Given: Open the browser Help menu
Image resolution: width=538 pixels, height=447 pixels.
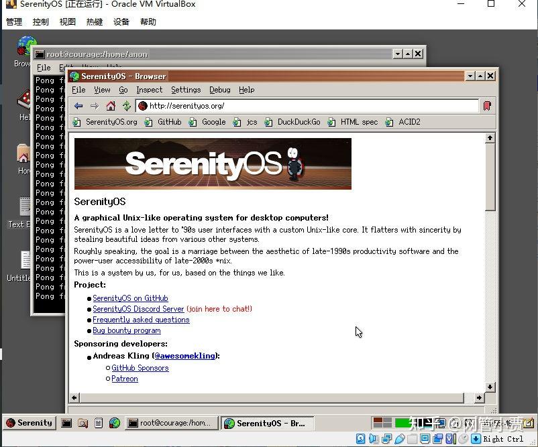Looking at the screenshot, I should [247, 90].
